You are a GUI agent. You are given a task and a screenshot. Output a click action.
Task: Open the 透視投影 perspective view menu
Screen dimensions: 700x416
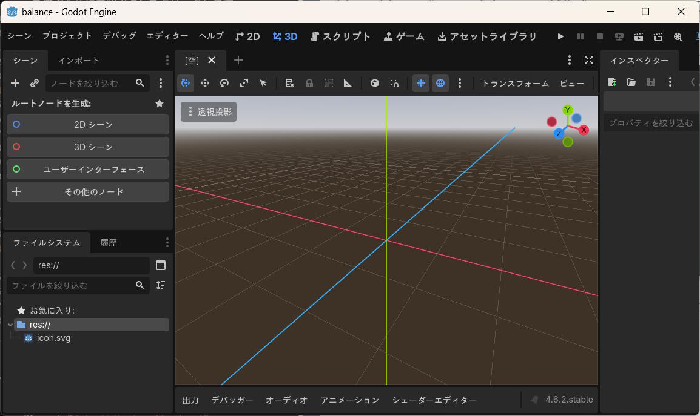coord(208,111)
